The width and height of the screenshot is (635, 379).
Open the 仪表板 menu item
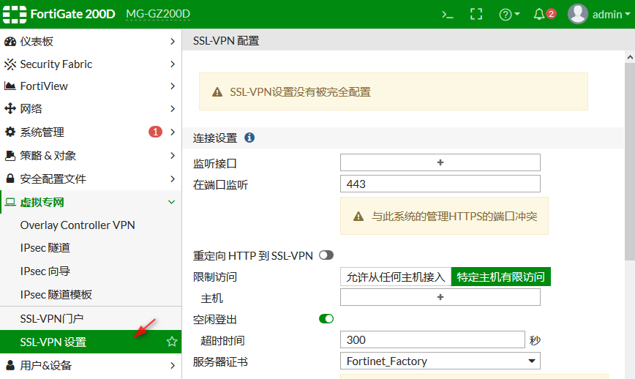click(x=91, y=41)
